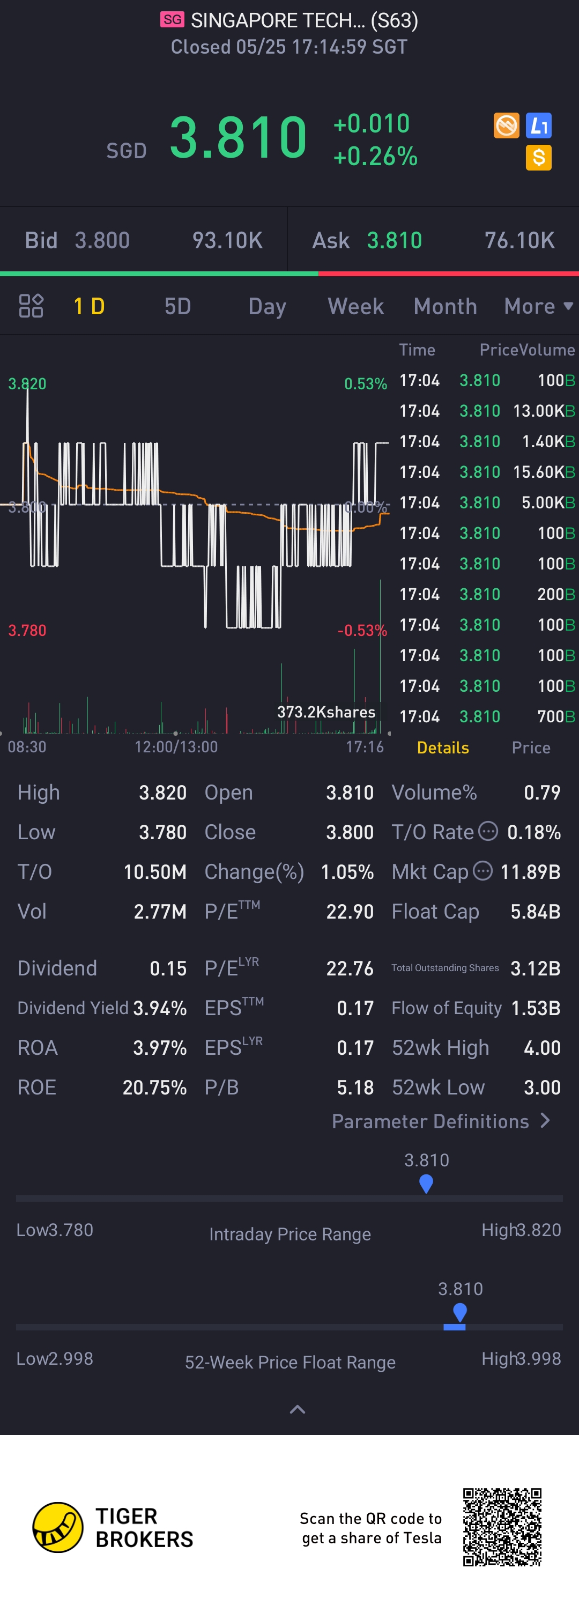Tap the Bid 3.800 quote row

[x=143, y=240]
